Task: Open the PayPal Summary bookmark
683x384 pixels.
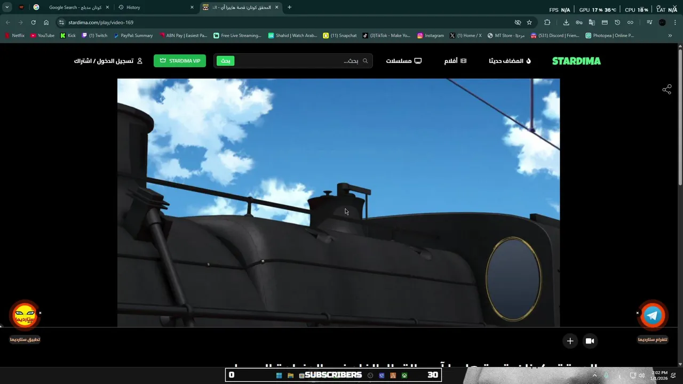Action: (133, 36)
